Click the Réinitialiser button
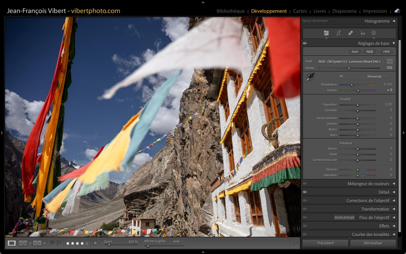The width and height of the screenshot is (406, 254). coord(373,243)
